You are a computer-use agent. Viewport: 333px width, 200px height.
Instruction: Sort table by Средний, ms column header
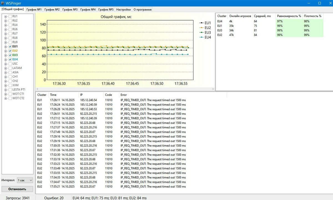(x=262, y=16)
